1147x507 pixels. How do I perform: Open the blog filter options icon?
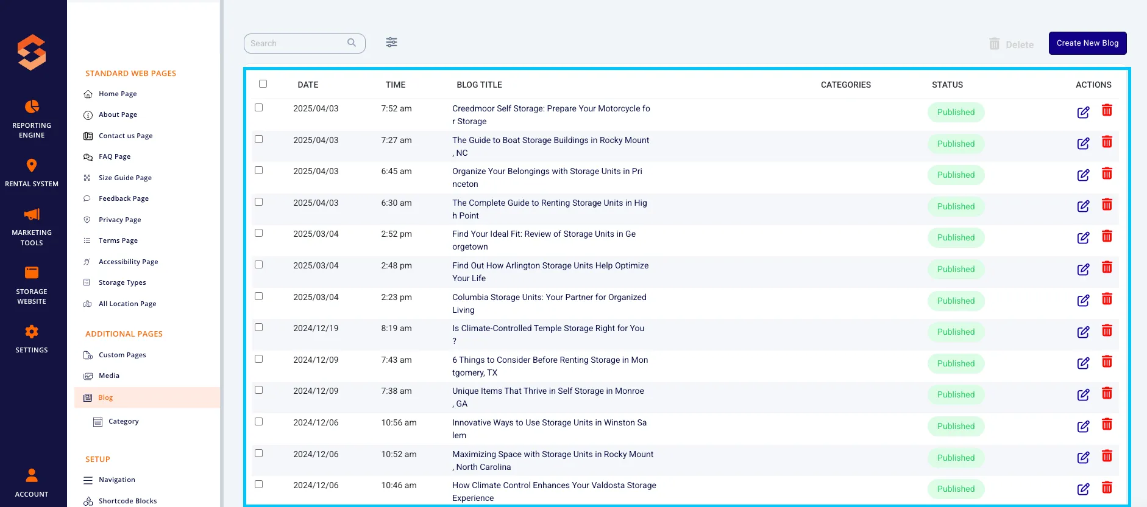coord(391,43)
